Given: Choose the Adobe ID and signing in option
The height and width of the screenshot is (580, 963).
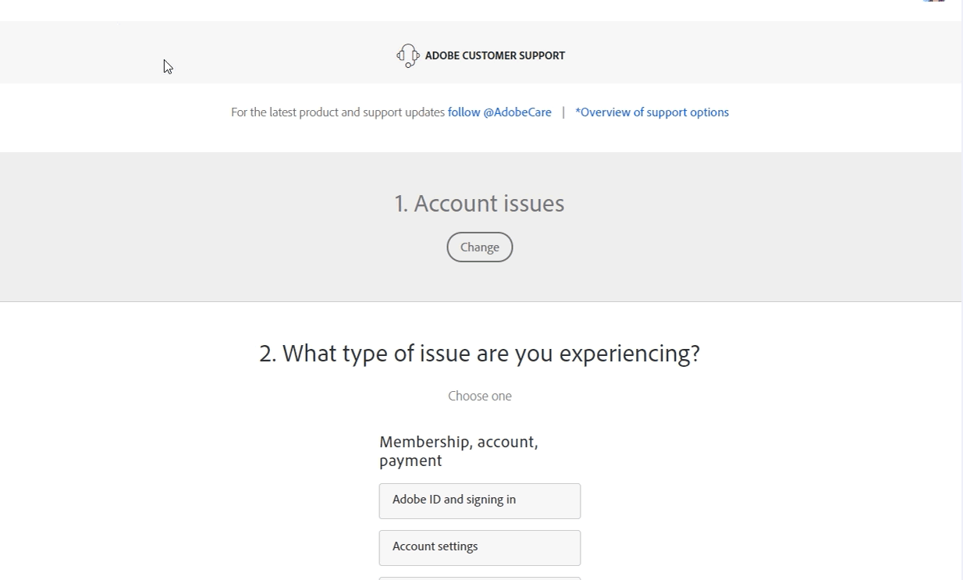Looking at the screenshot, I should [x=479, y=500].
